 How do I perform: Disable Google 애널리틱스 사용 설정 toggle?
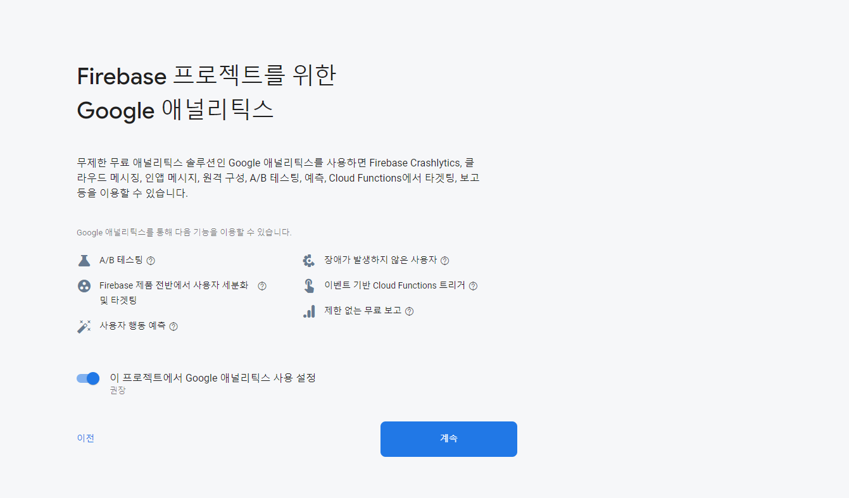[88, 378]
